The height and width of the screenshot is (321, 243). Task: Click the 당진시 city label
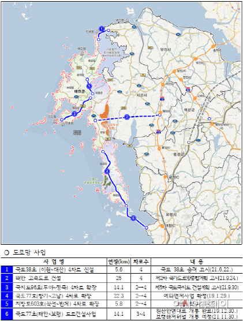click(166, 49)
